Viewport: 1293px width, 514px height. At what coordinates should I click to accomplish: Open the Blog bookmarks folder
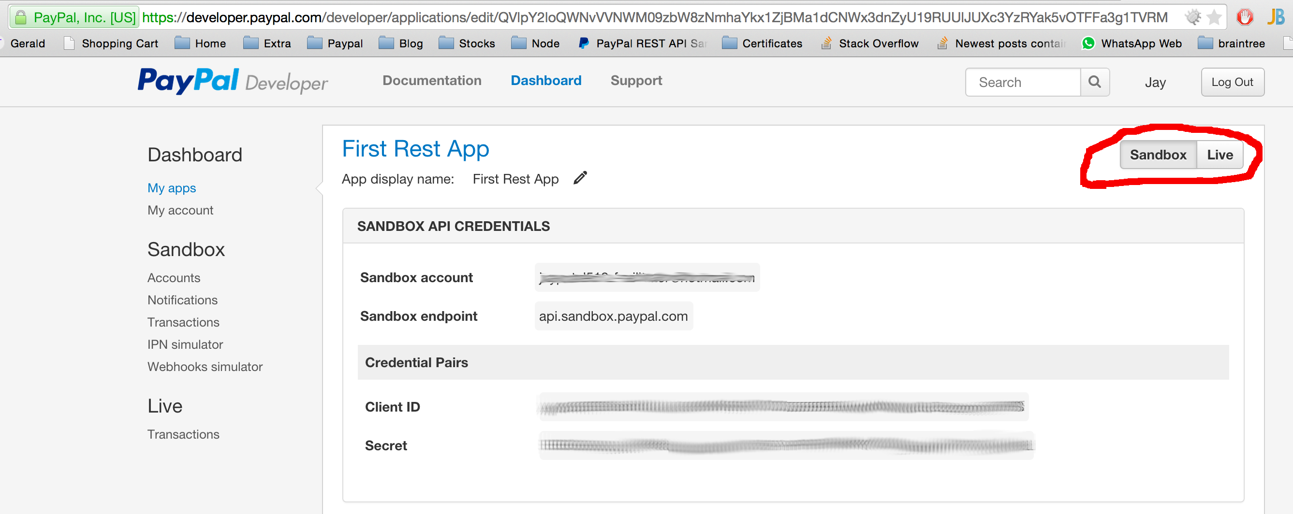point(400,43)
